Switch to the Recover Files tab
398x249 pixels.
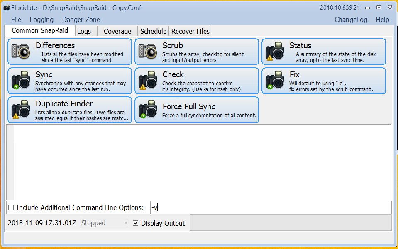190,31
